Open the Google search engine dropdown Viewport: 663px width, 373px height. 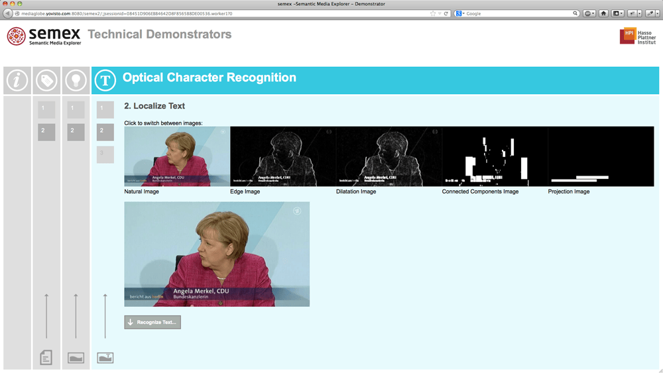(460, 13)
